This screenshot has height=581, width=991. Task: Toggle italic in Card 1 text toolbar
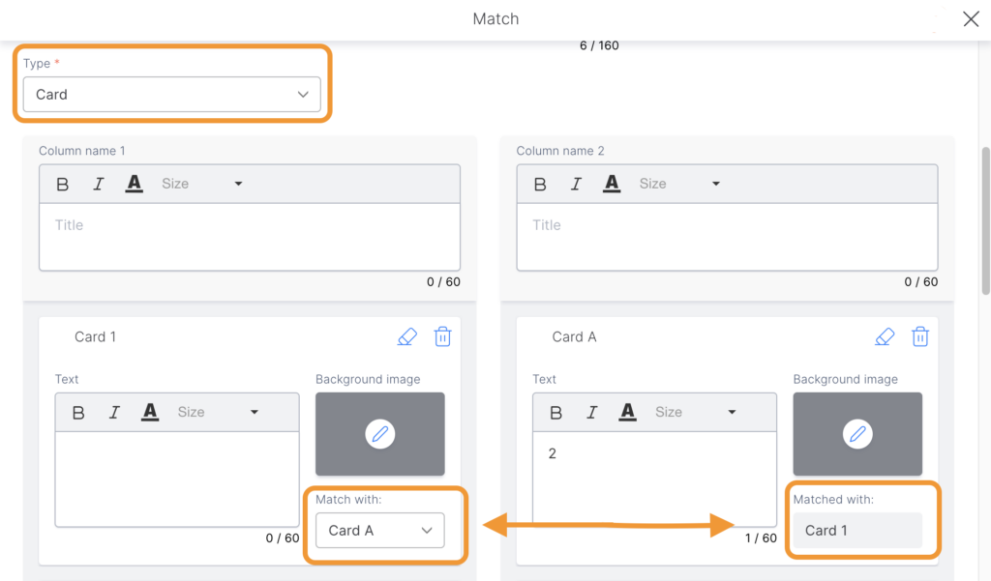coord(114,412)
